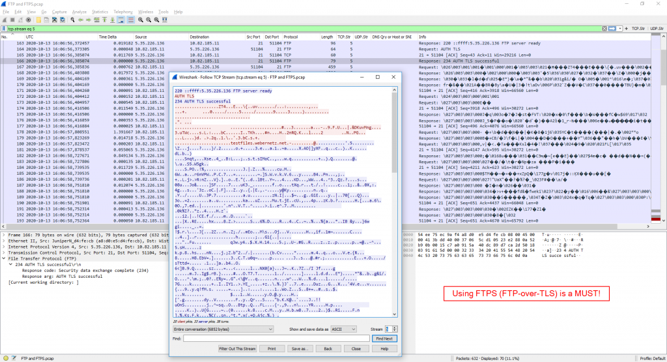
Task: Click the Resize columns toolbar icon
Action: point(163,20)
